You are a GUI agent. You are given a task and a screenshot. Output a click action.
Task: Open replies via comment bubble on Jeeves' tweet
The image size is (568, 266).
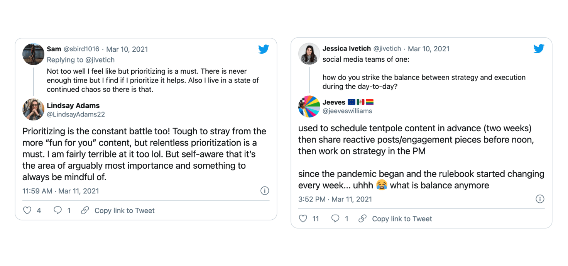coord(335,219)
